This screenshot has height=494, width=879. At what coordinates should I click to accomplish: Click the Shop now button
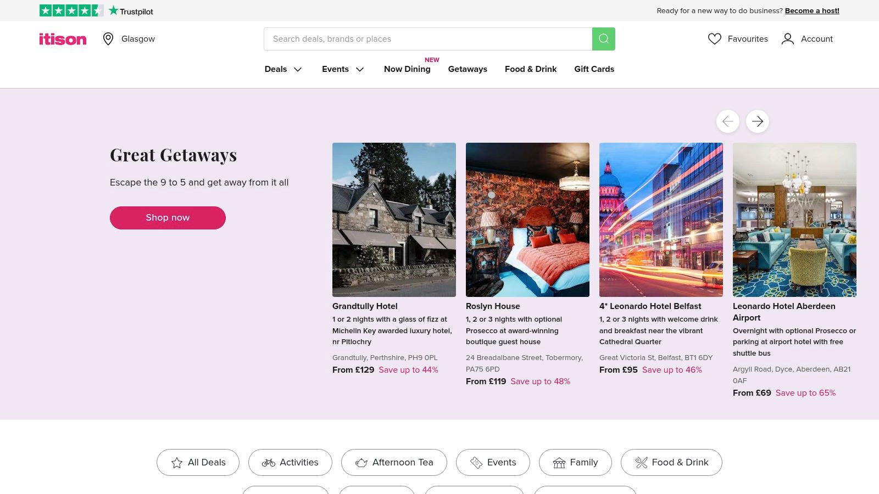pos(168,218)
